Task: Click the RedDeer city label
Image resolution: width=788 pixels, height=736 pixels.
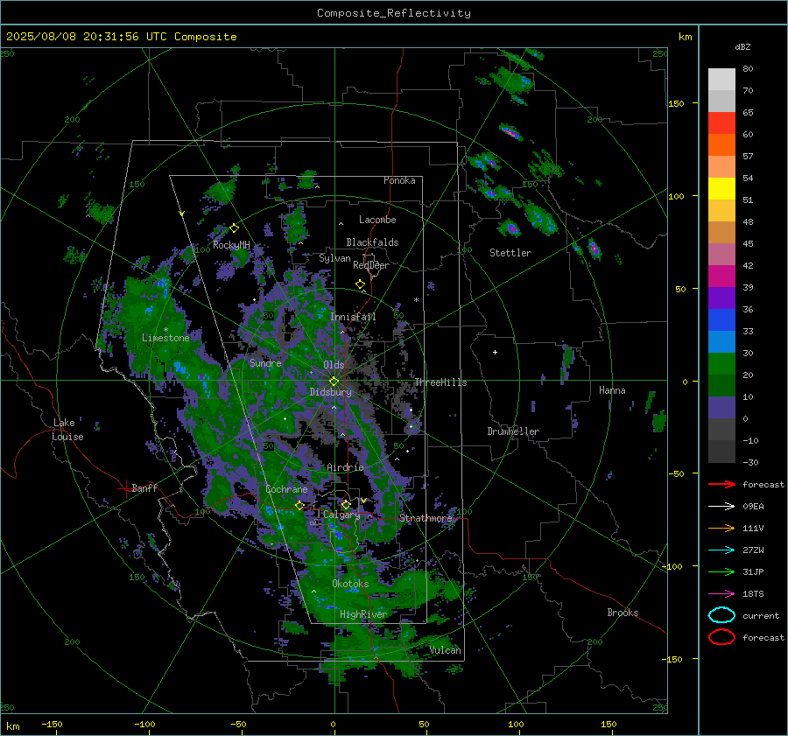Action: pyautogui.click(x=371, y=265)
